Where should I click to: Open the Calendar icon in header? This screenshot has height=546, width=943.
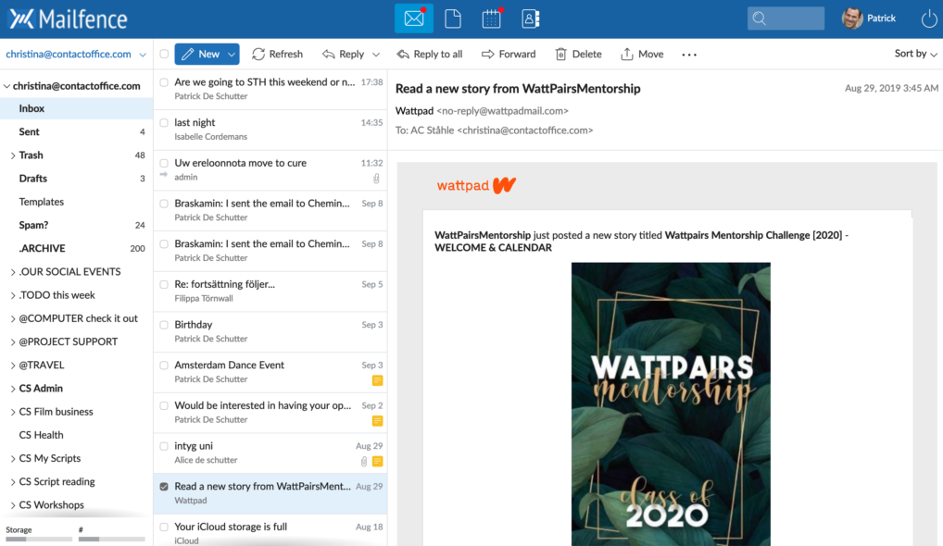click(x=491, y=19)
